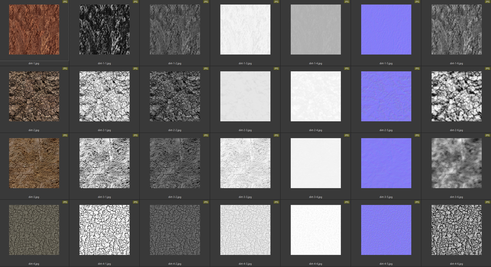Click the JPG badge on dirt-3-4.jpg
This screenshot has height=267, width=491.
(347, 135)
